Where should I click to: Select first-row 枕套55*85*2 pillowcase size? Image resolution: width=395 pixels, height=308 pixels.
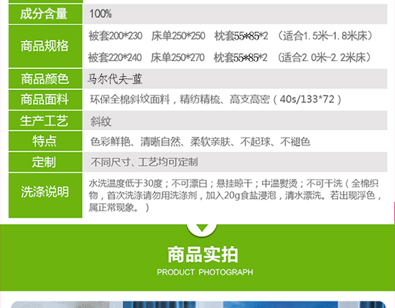[x=241, y=36]
